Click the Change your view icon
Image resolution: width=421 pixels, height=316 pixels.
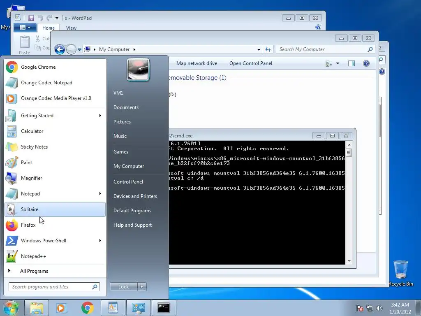click(329, 63)
